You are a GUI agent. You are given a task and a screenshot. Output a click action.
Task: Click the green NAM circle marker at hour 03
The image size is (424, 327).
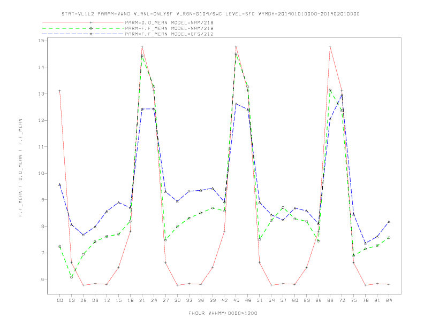point(71,277)
